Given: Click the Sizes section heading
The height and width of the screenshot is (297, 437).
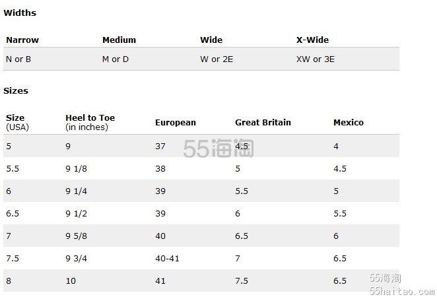Looking at the screenshot, I should [x=16, y=91].
